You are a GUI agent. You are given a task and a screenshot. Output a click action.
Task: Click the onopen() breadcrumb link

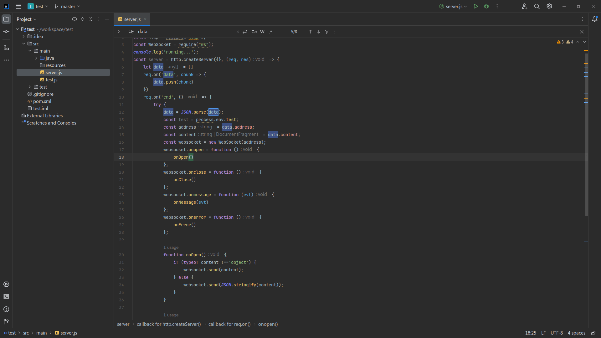[268, 324]
